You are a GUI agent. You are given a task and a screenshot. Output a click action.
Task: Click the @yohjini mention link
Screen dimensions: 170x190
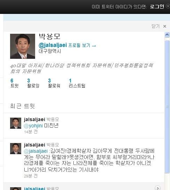[33, 126]
